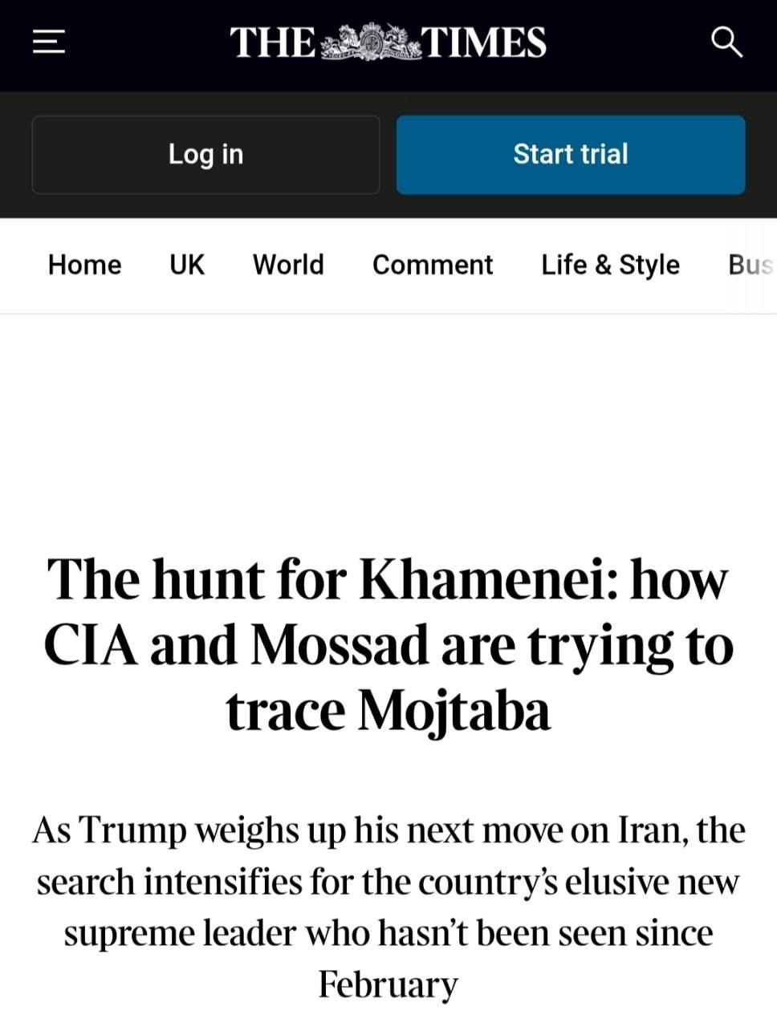Click the word TIMES in the masthead
This screenshot has height=1027, width=777.
coord(485,43)
